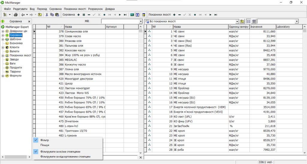Image resolution: width=307 pixels, height=164 pixels.
Task: Click the Одиниці виміру column header
Action: tap(239, 27)
